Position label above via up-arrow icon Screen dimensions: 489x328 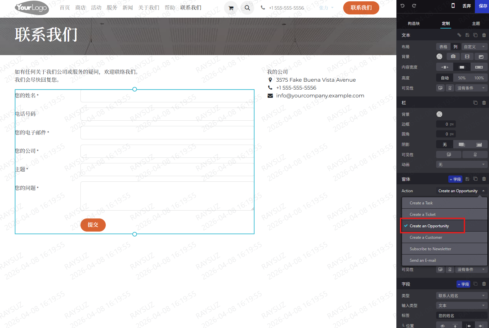(x=455, y=326)
